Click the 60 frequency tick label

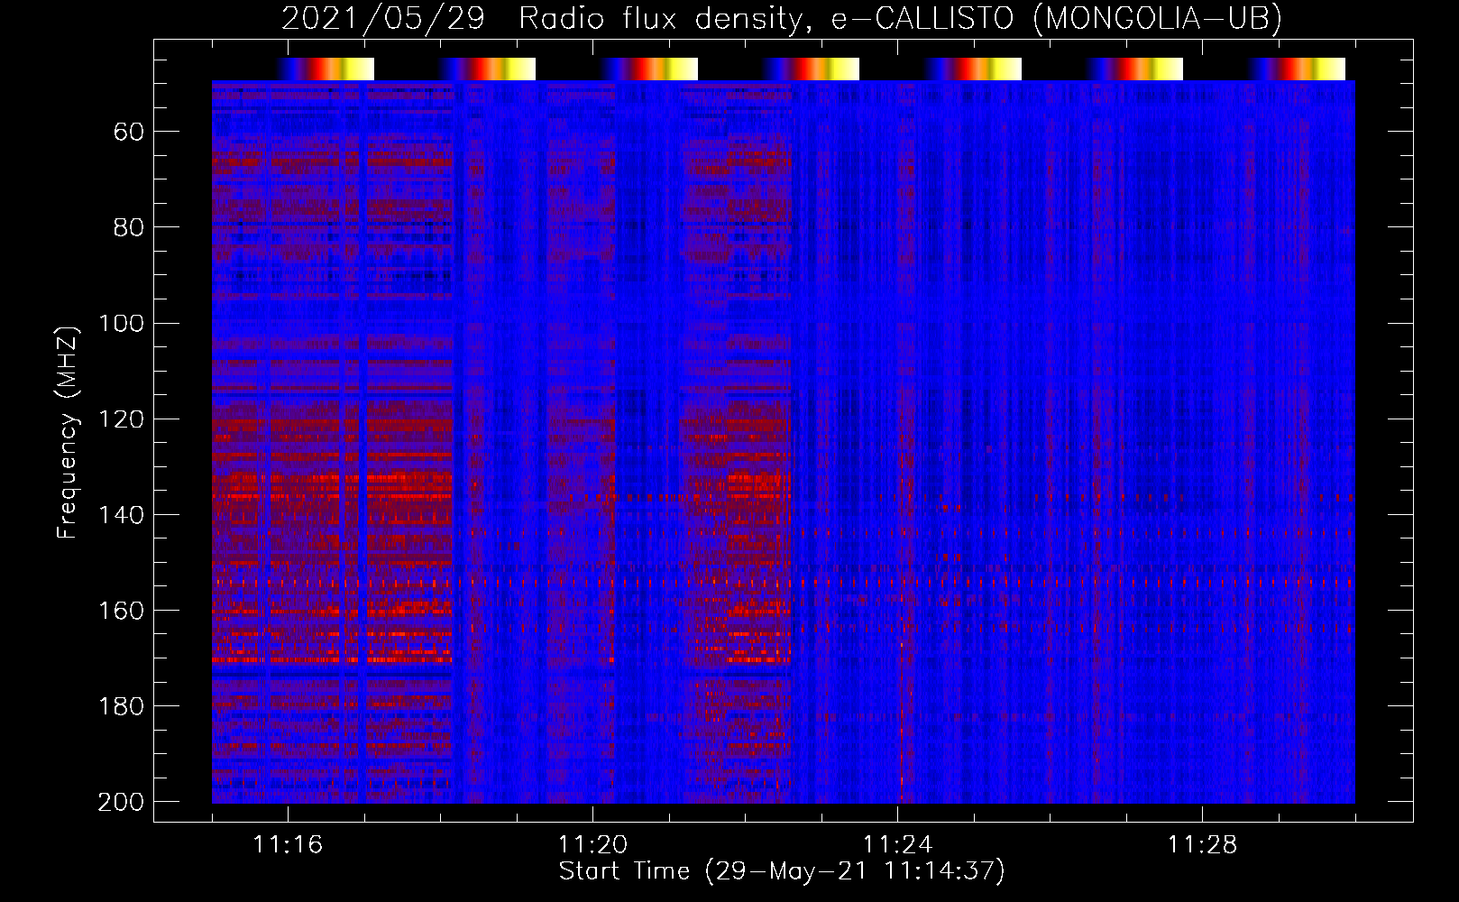pyautogui.click(x=129, y=132)
